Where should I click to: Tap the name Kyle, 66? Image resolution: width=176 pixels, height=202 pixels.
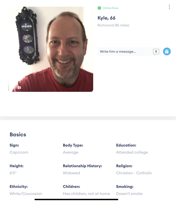pos(106,18)
